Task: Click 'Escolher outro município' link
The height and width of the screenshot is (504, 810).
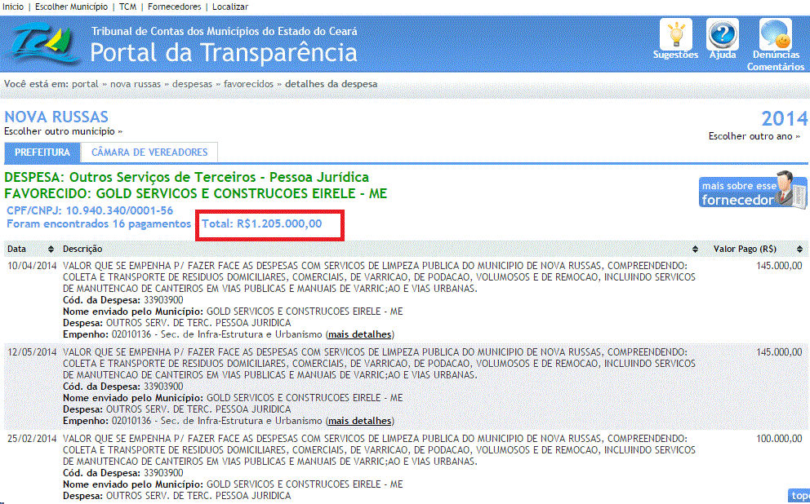Action: pos(63,131)
